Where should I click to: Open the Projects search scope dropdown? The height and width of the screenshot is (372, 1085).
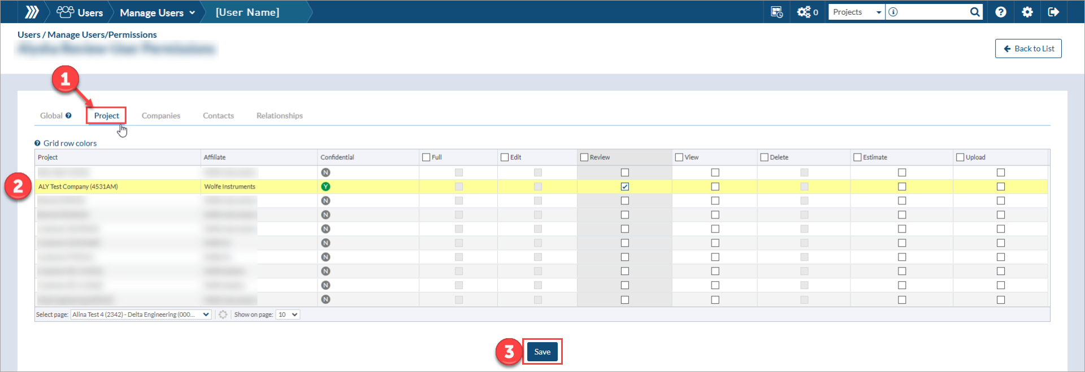tap(856, 12)
